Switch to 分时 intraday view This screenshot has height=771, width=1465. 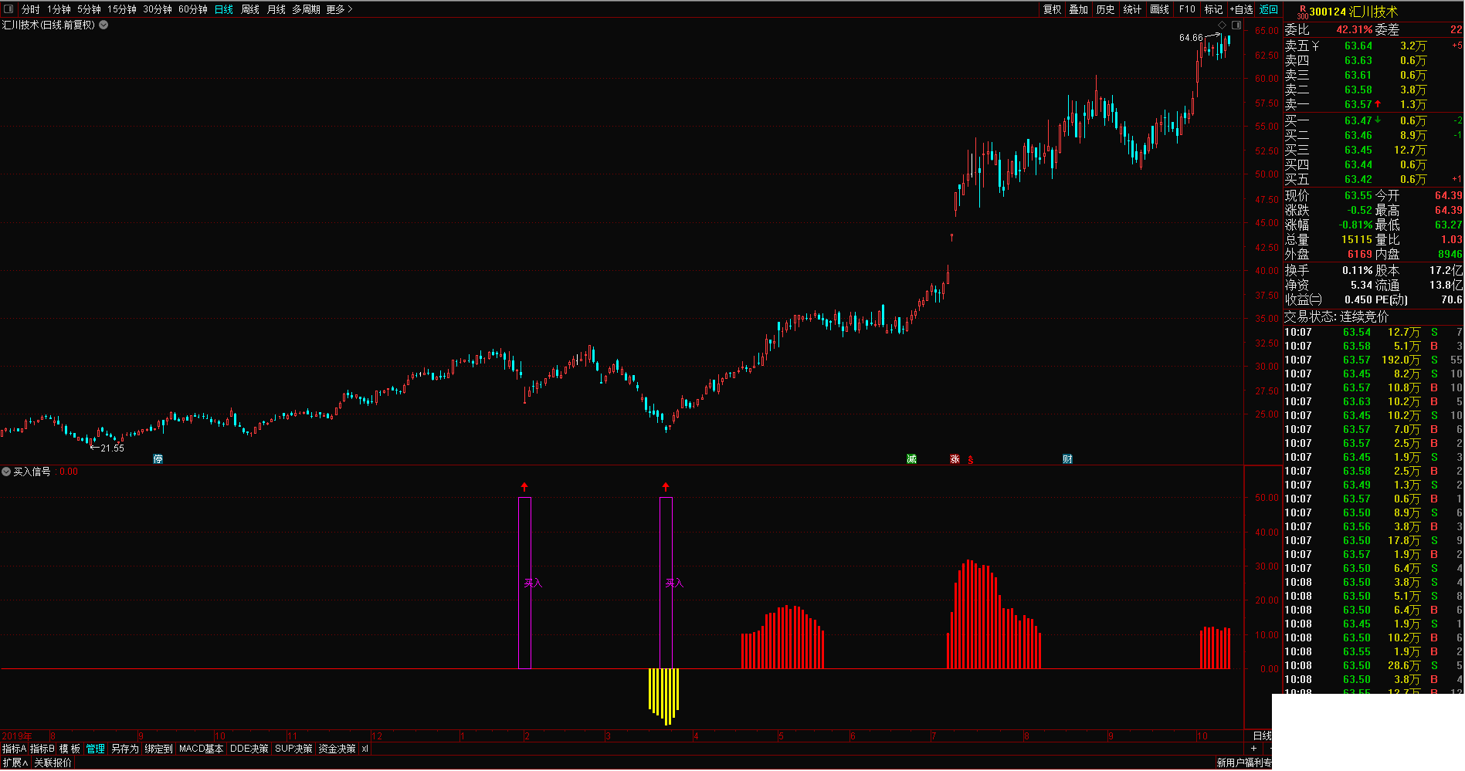31,9
